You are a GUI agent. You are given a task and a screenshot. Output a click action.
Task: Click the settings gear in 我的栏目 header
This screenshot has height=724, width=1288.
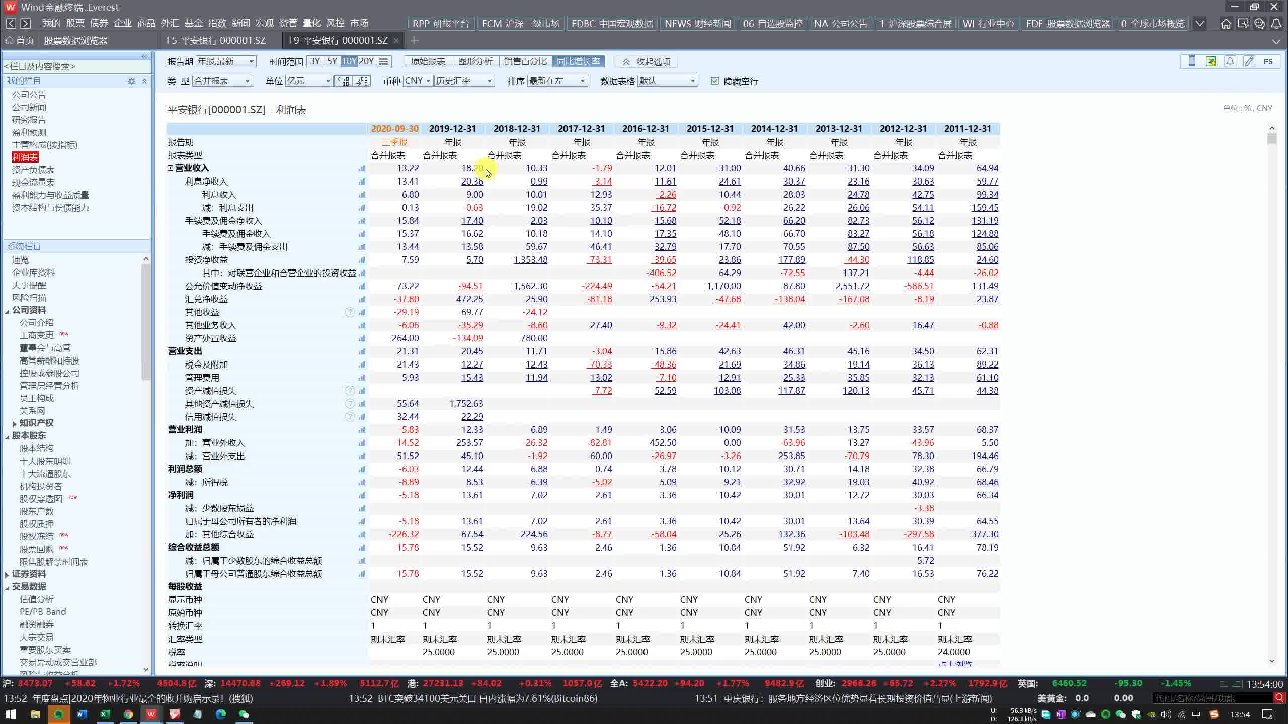tap(131, 81)
